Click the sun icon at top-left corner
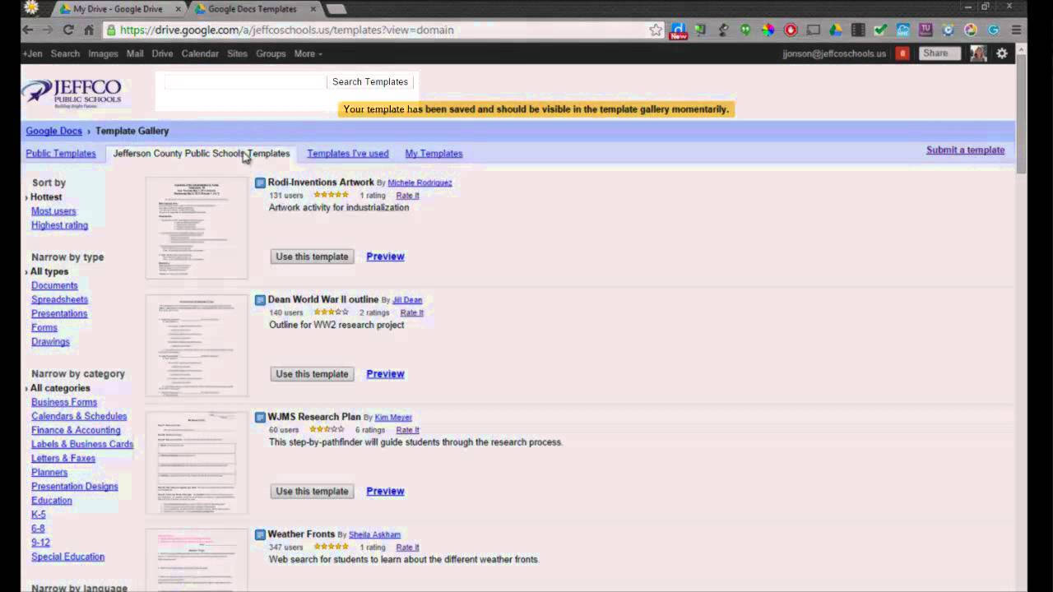The width and height of the screenshot is (1053, 592). point(31,7)
